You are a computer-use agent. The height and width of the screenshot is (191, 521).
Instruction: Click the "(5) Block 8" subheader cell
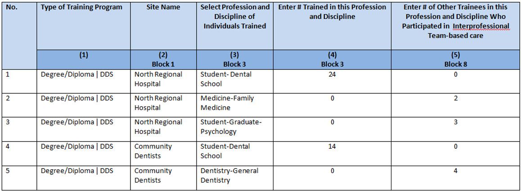455,59
